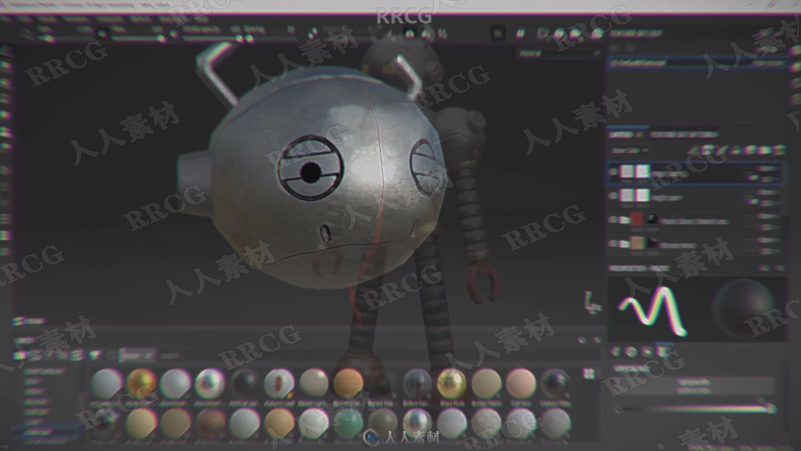Adjust the Flow slider in top toolbar
The image size is (801, 451).
[136, 39]
